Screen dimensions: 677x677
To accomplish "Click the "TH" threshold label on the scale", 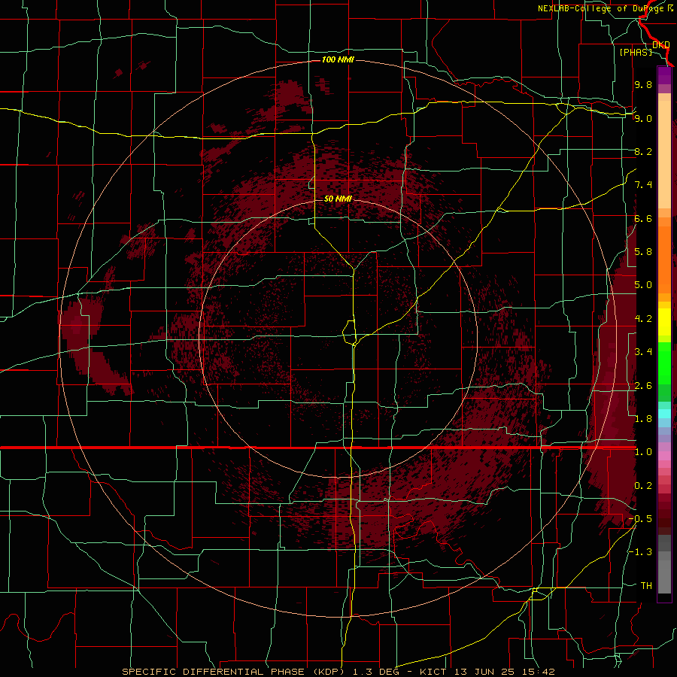I will 646,586.
